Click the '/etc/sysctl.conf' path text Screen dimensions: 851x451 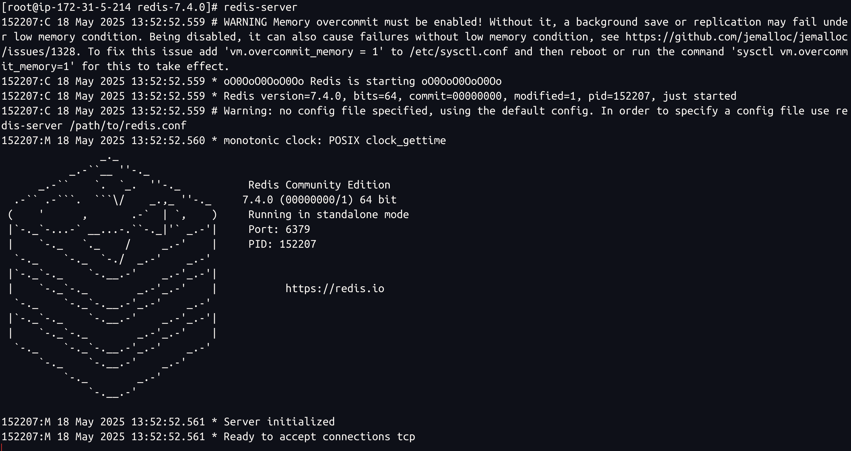[459, 52]
